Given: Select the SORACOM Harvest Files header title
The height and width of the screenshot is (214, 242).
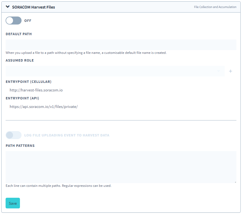Looking at the screenshot, I should point(33,7).
